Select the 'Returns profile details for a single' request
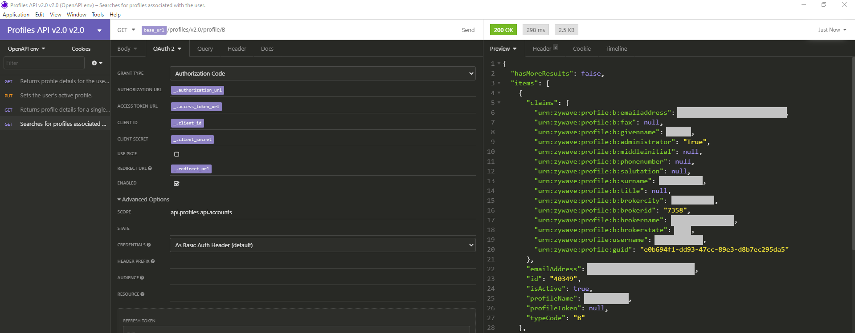Screen dimensions: 855x333 click(55, 110)
